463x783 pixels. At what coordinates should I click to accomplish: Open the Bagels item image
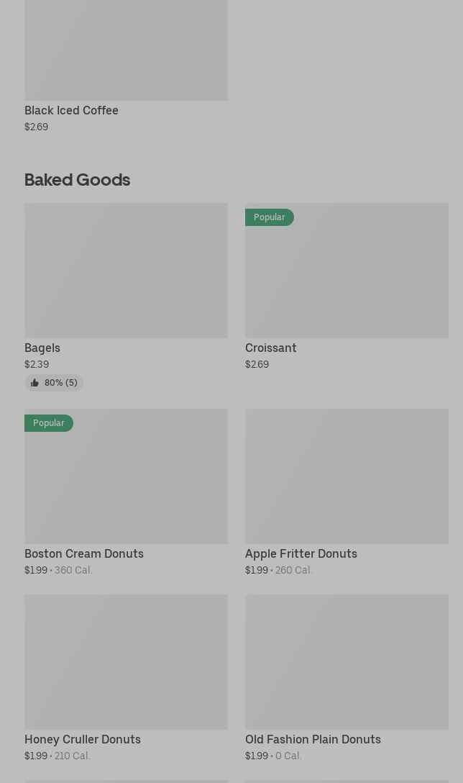click(126, 271)
